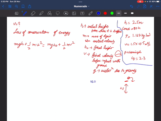Select the Pen tool

(25, 13)
